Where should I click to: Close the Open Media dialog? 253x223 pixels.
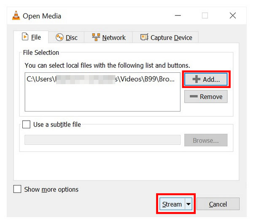[233, 16]
